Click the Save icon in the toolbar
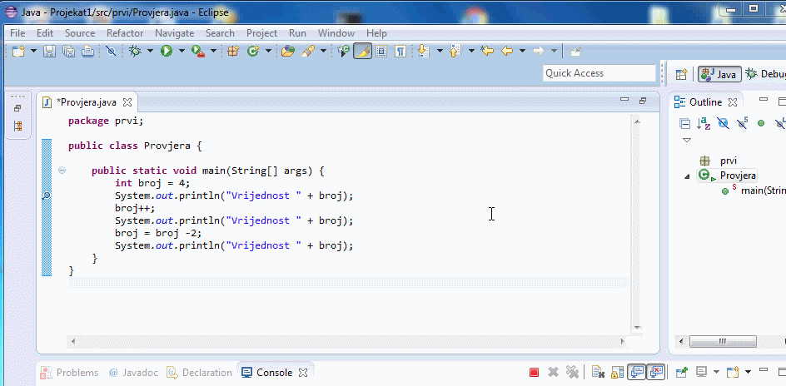This screenshot has height=386, width=786. (x=49, y=52)
